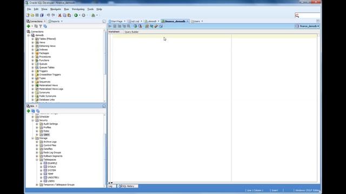Select the Database Links node
Image resolution: width=346 pixels, height=194 pixels.
(47, 100)
